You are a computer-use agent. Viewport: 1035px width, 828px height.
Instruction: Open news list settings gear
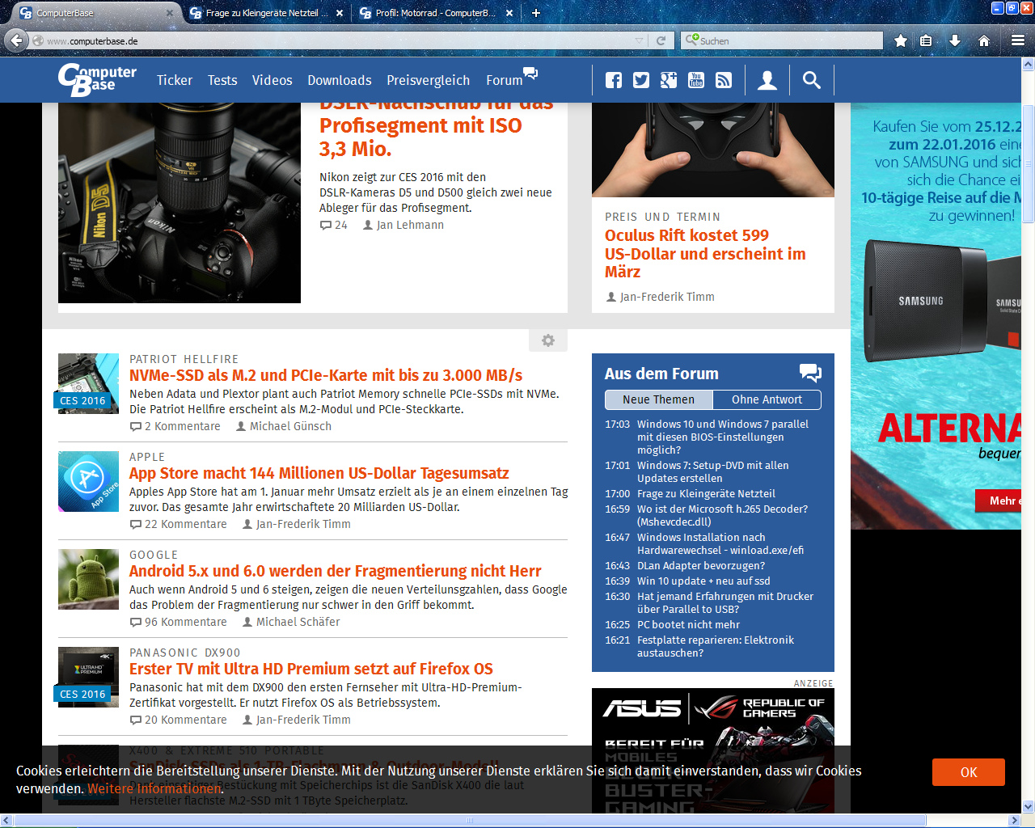click(548, 340)
